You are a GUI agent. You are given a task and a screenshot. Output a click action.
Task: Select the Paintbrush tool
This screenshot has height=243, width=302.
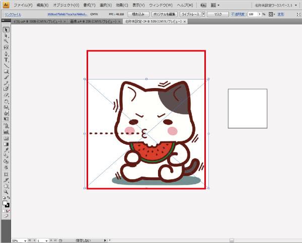tap(6, 77)
